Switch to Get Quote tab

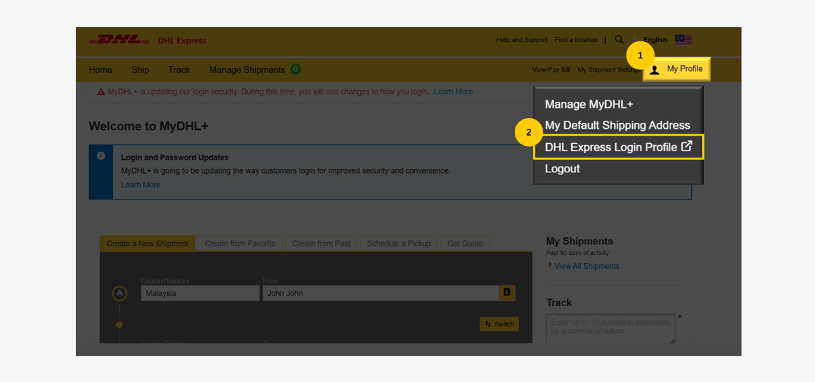[x=465, y=244]
